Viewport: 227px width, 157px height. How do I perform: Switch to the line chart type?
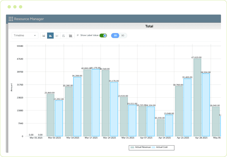tap(57, 36)
